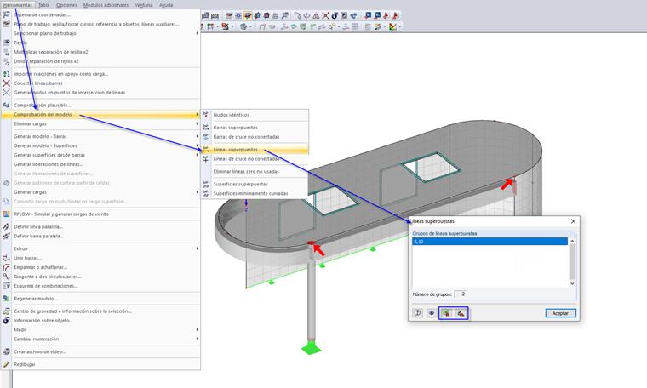Screen dimensions: 647x388
Task: Click the list scrollbar up arrow in the dialog
Action: [572, 241]
